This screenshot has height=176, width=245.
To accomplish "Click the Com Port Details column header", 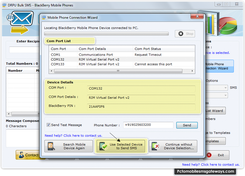I will (x=105, y=49).
